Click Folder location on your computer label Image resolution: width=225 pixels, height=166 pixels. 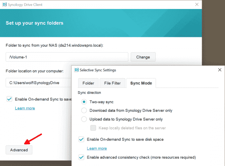34,71
